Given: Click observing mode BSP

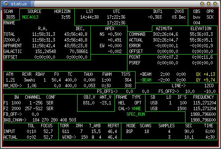Looking at the screenshot, I should coord(129,131).
